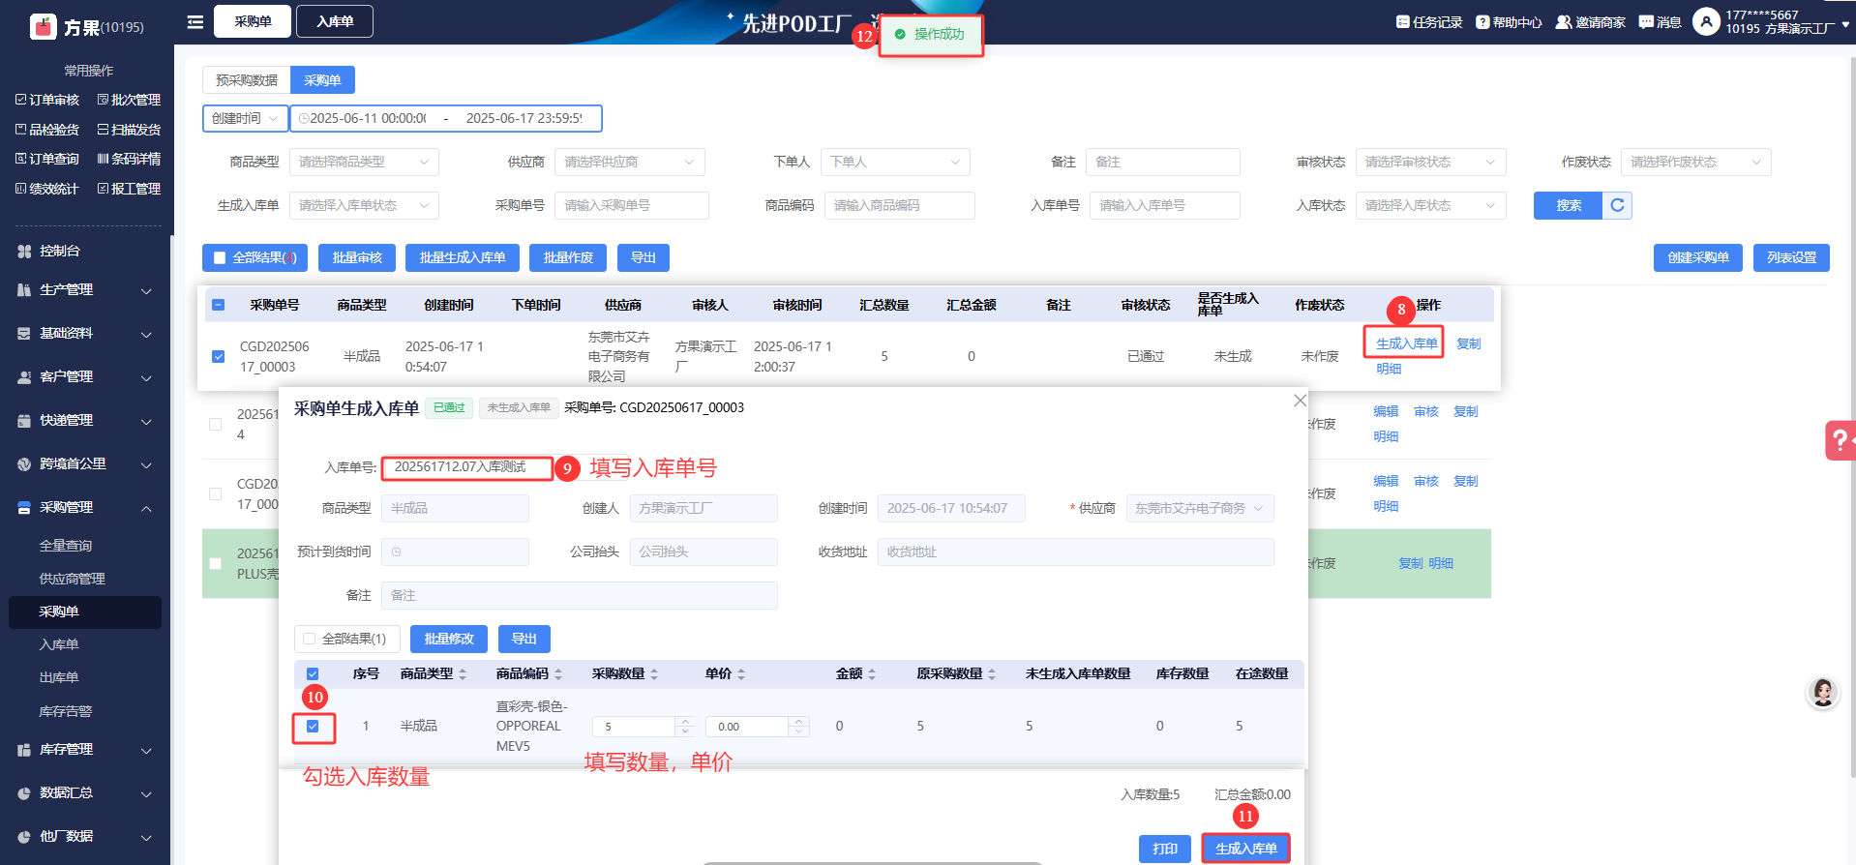Click the 生成入库单 button in dialog footer

tap(1245, 849)
